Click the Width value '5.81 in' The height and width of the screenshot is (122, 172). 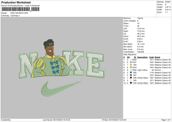click(x=168, y=10)
